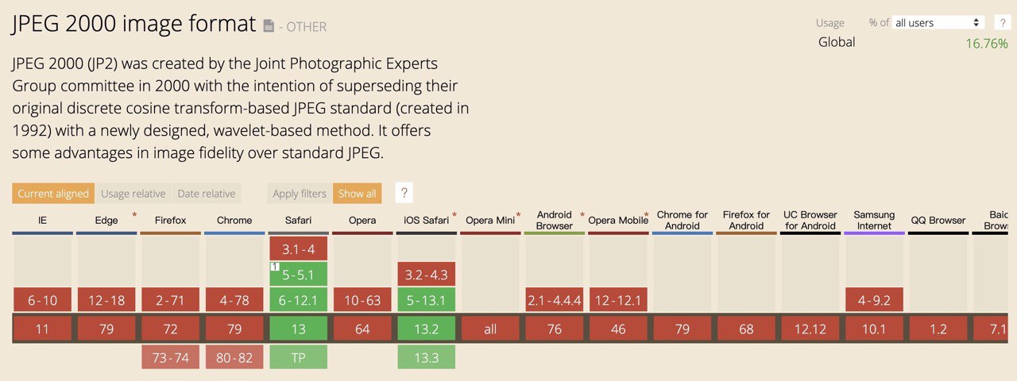Click the Safari browser column header
The image size is (1017, 381).
(298, 221)
